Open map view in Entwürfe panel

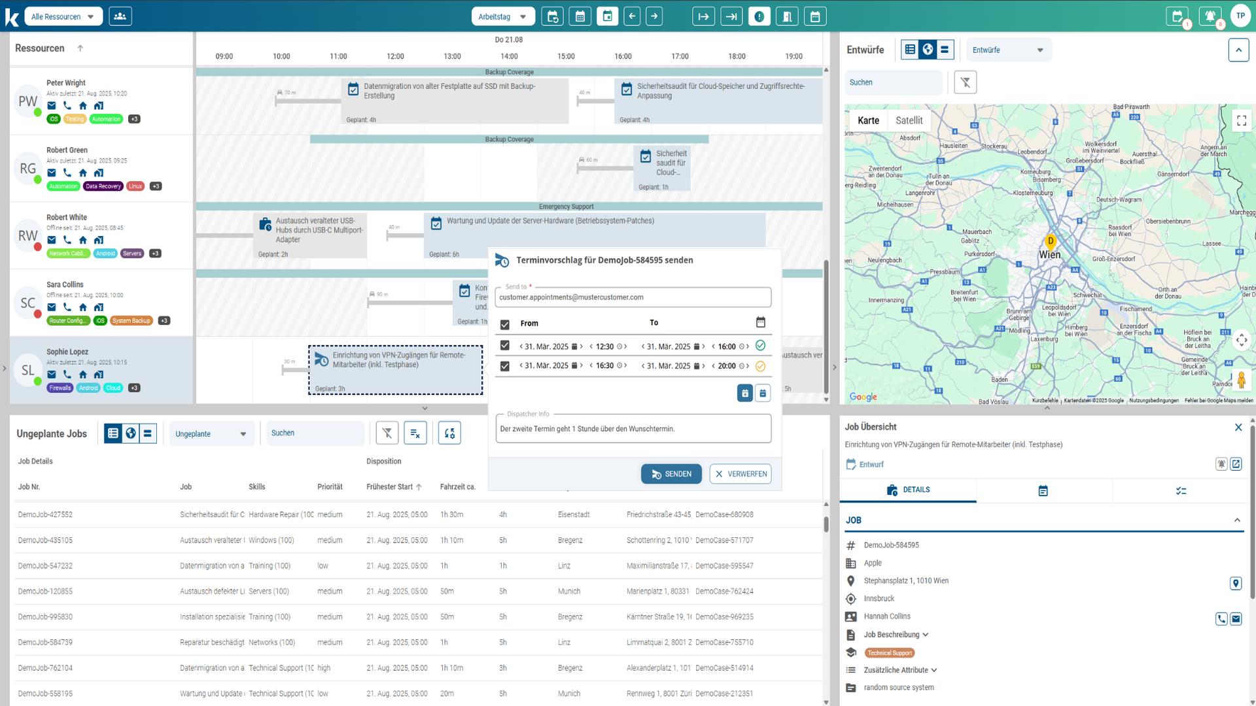(x=927, y=50)
